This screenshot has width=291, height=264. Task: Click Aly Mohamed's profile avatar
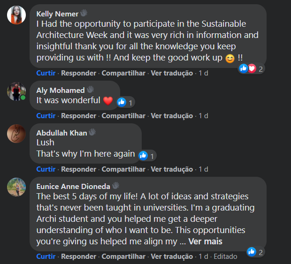[x=16, y=91]
